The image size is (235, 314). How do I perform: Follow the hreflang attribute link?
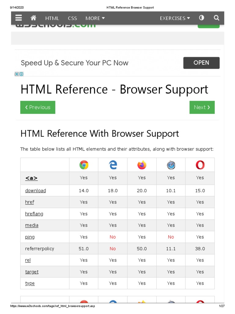[x=34, y=214]
